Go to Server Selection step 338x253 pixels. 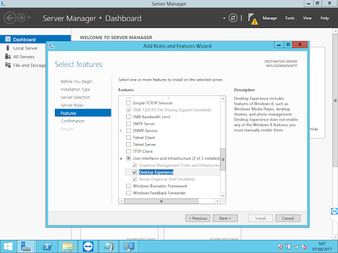coord(76,98)
